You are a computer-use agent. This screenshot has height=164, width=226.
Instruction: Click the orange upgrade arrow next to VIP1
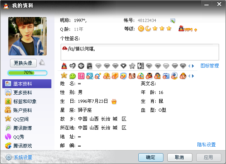[x=195, y=30]
